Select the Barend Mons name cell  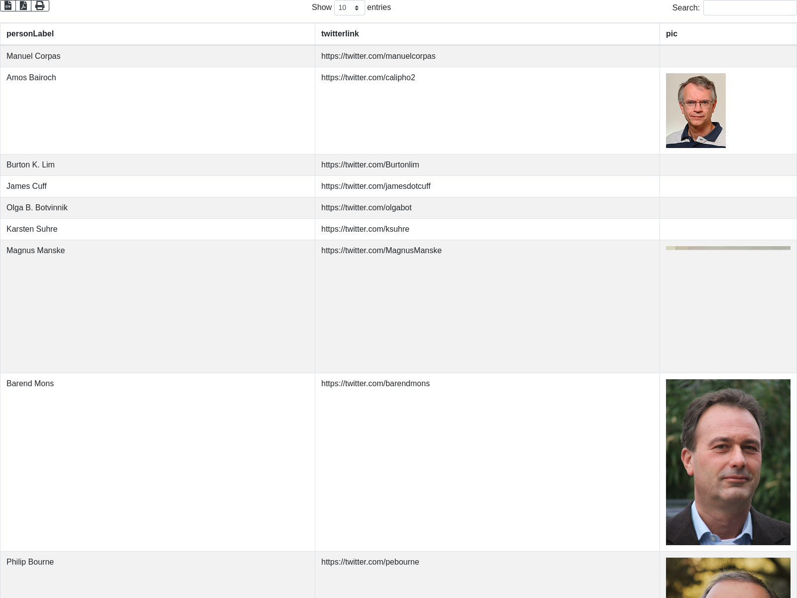[30, 384]
